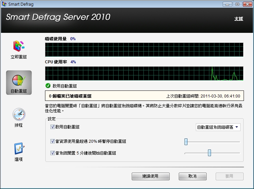Click the 磁碟使用量 disk usage graph
This screenshot has height=189, width=254.
click(x=144, y=50)
